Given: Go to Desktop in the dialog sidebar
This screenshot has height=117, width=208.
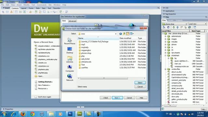Looking at the screenshot, I should tap(70, 50).
